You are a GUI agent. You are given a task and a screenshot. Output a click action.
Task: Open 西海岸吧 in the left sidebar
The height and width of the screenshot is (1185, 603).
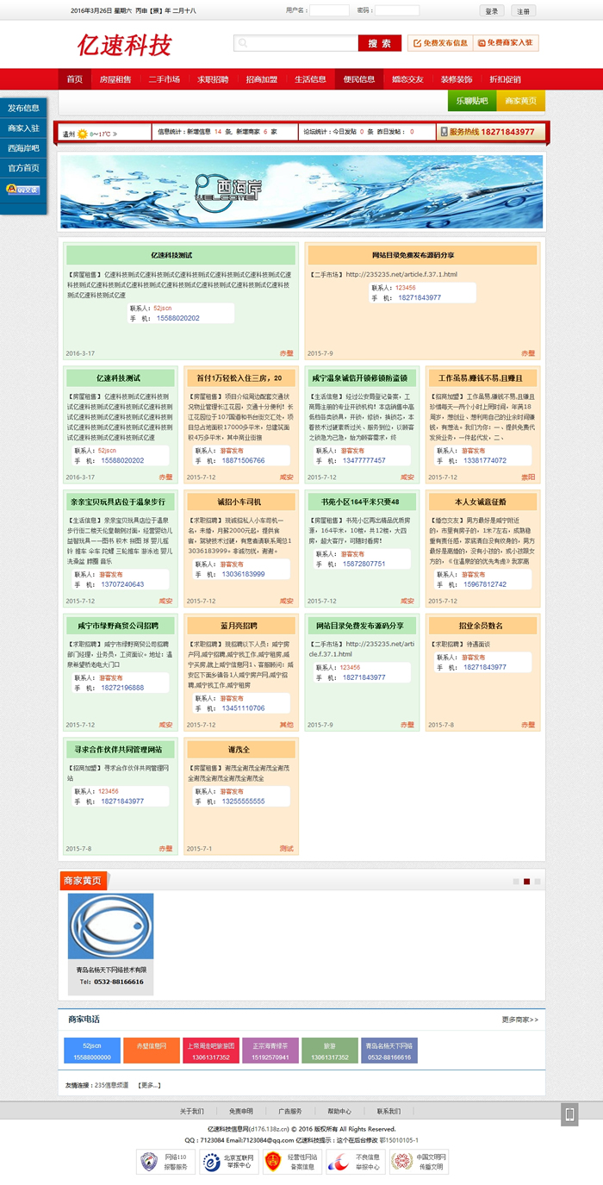click(23, 148)
